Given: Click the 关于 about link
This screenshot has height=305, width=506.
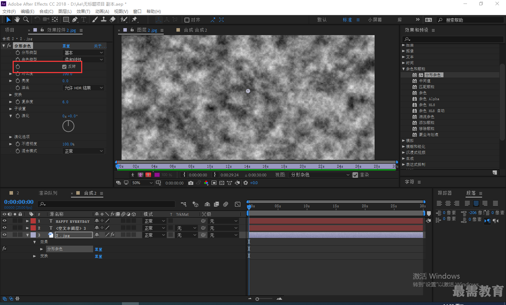Looking at the screenshot, I should 99,46.
